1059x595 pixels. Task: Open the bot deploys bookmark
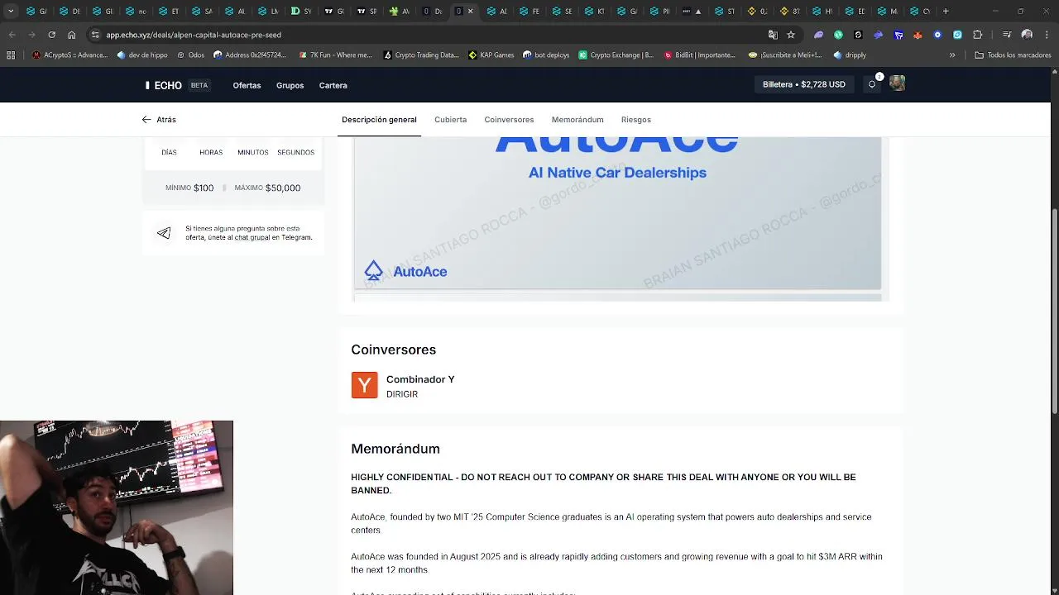tap(546, 55)
